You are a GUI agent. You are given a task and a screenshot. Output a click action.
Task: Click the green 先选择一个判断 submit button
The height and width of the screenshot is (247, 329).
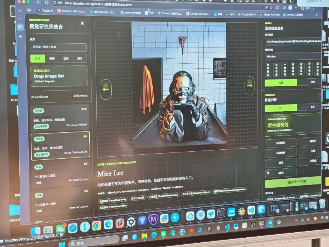pyautogui.click(x=293, y=182)
